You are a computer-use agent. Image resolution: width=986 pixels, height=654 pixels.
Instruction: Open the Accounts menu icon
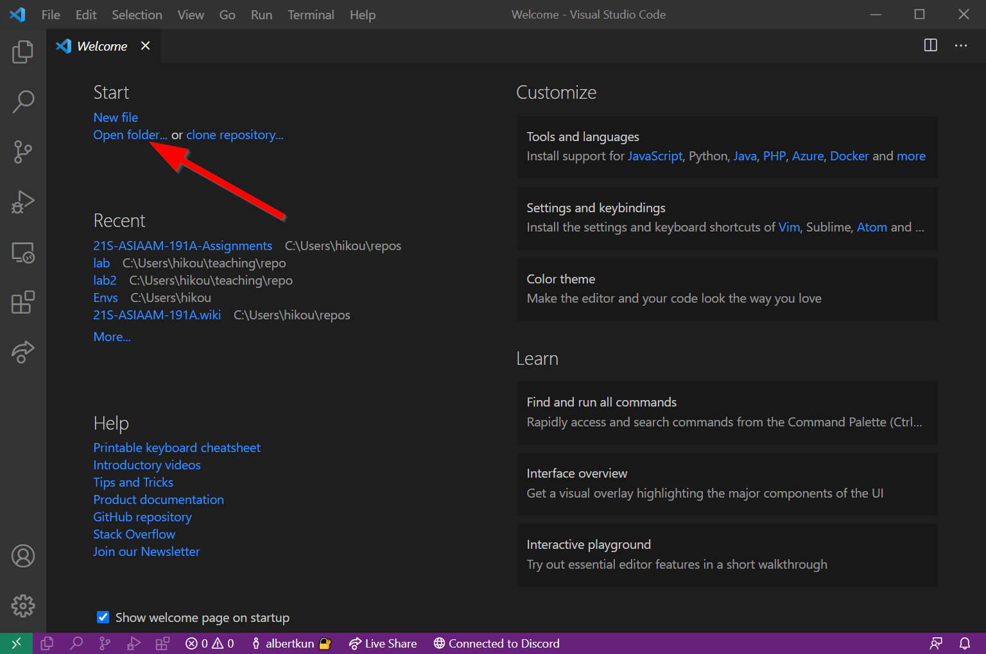(23, 556)
